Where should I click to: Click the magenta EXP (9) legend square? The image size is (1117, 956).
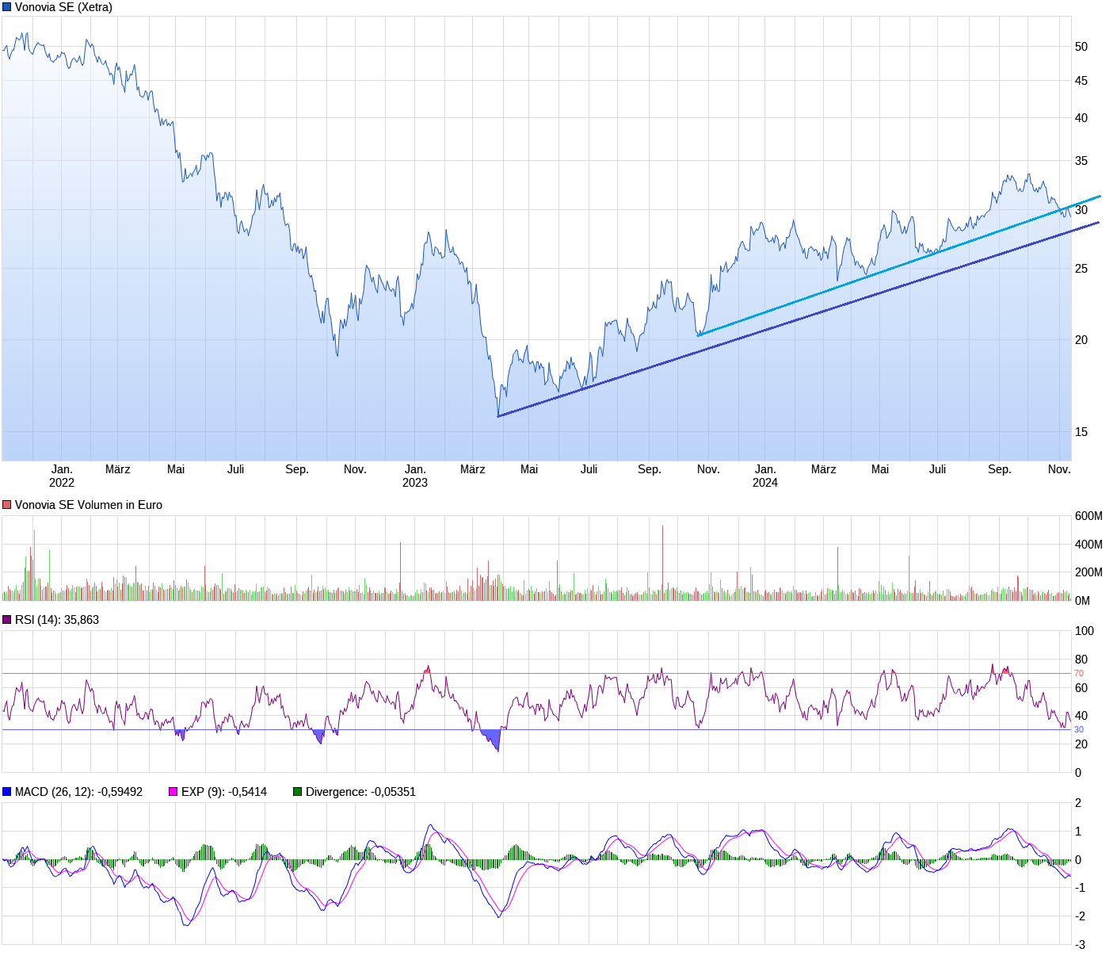click(x=173, y=792)
